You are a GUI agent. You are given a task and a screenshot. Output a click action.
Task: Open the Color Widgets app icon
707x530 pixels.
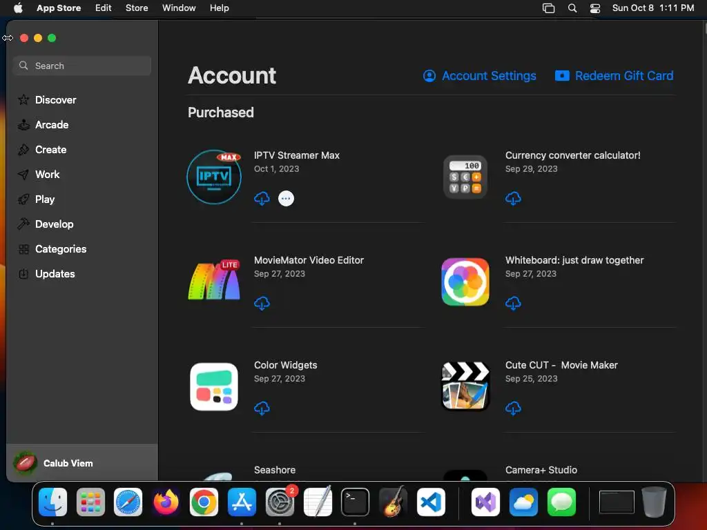coord(214,386)
